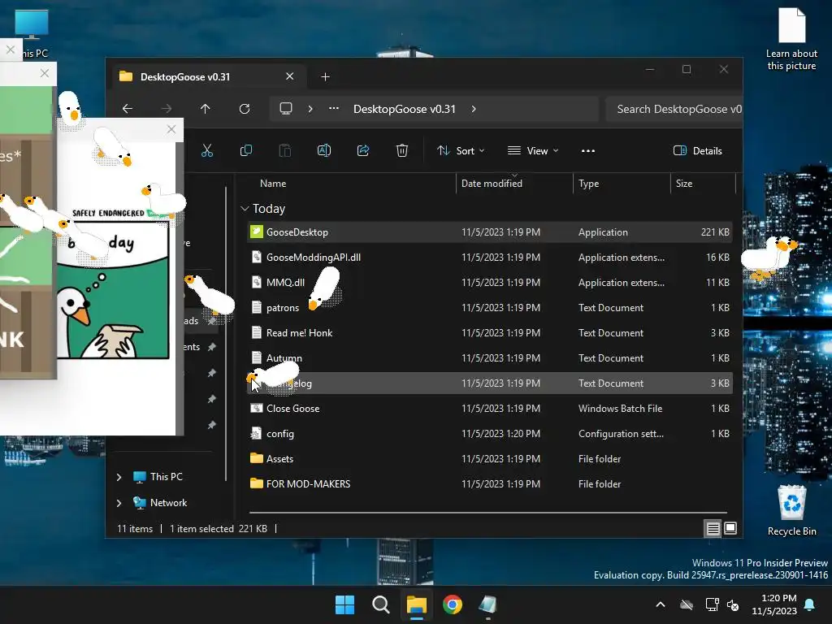The image size is (832, 624).
Task: Select the Network tree item
Action: (168, 503)
